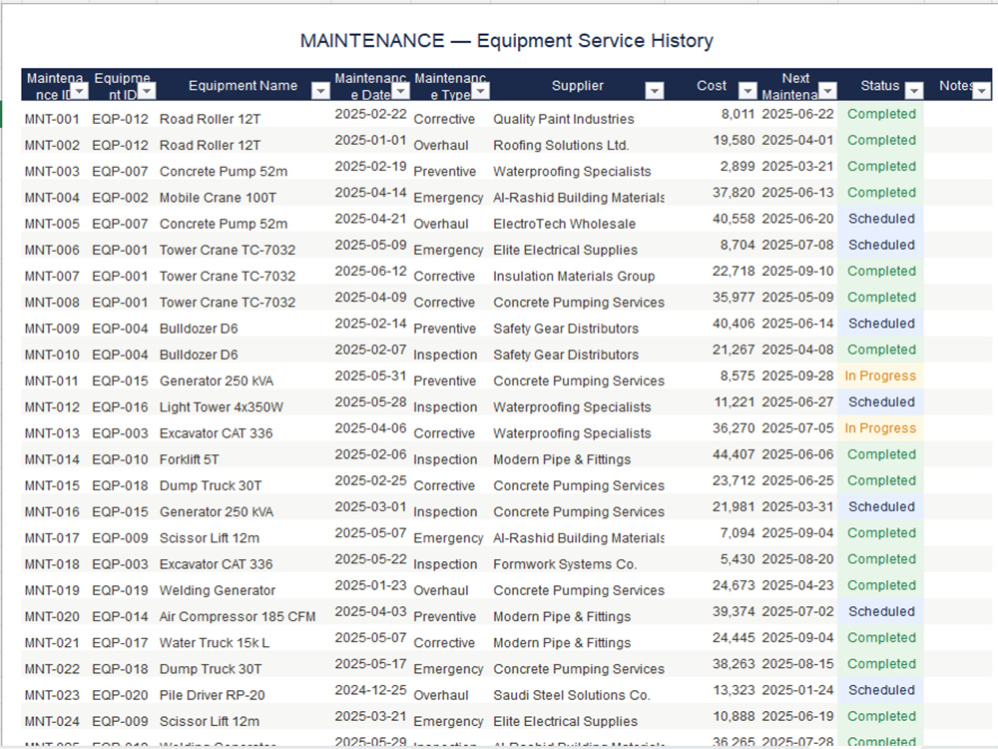The image size is (998, 749).
Task: Open the Supplier column filter dropdown
Action: click(x=655, y=92)
